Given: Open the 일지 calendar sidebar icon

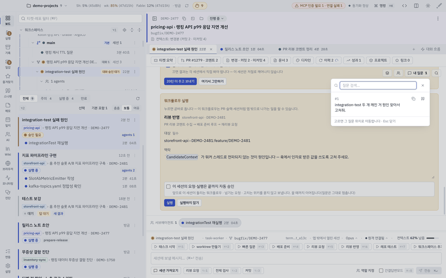Looking at the screenshot, I should pos(8,122).
